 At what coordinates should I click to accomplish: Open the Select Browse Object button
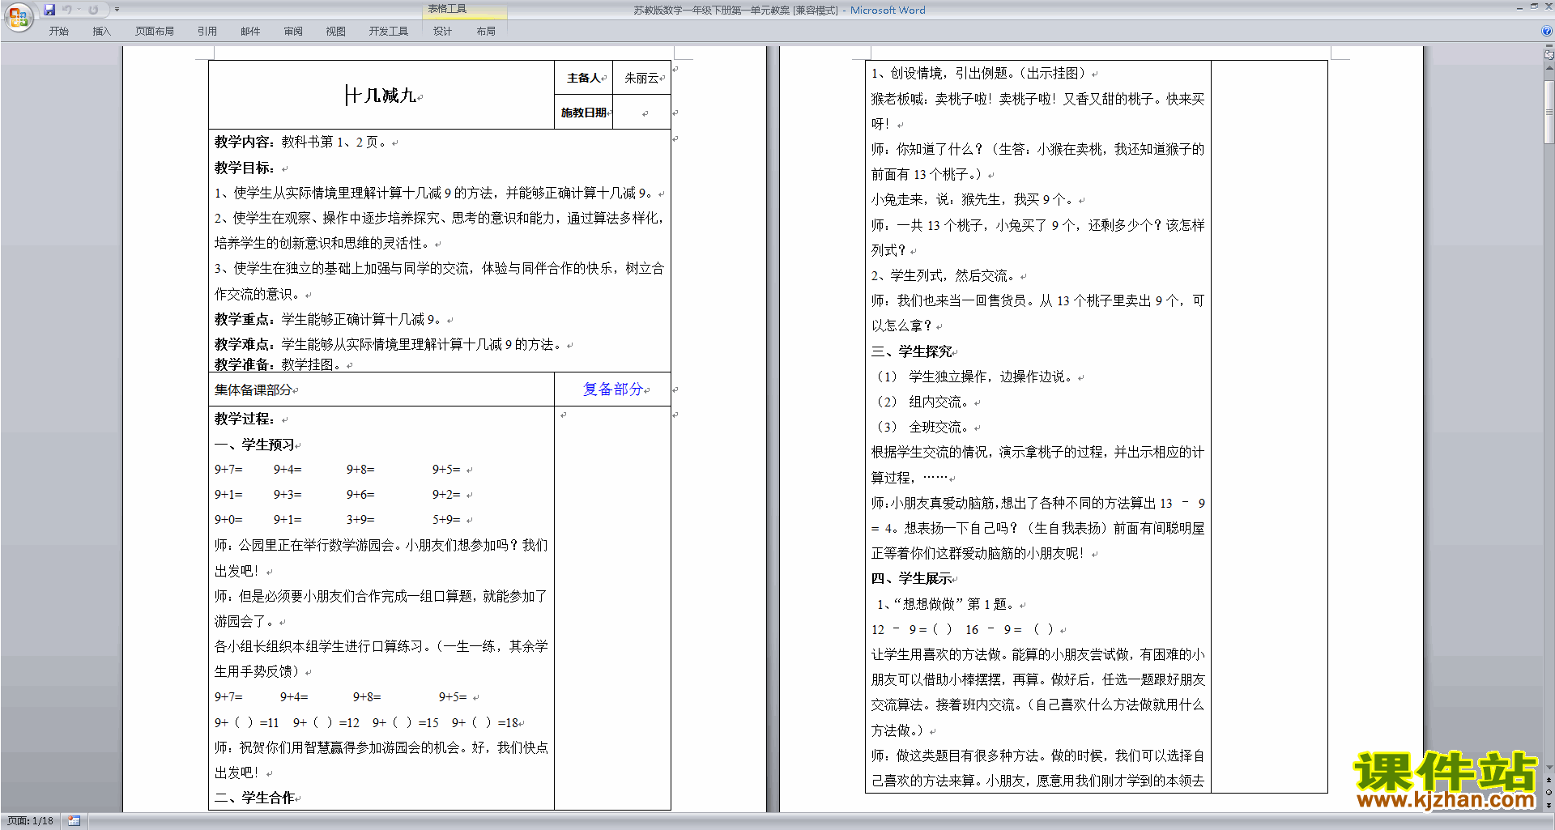coord(1549,793)
